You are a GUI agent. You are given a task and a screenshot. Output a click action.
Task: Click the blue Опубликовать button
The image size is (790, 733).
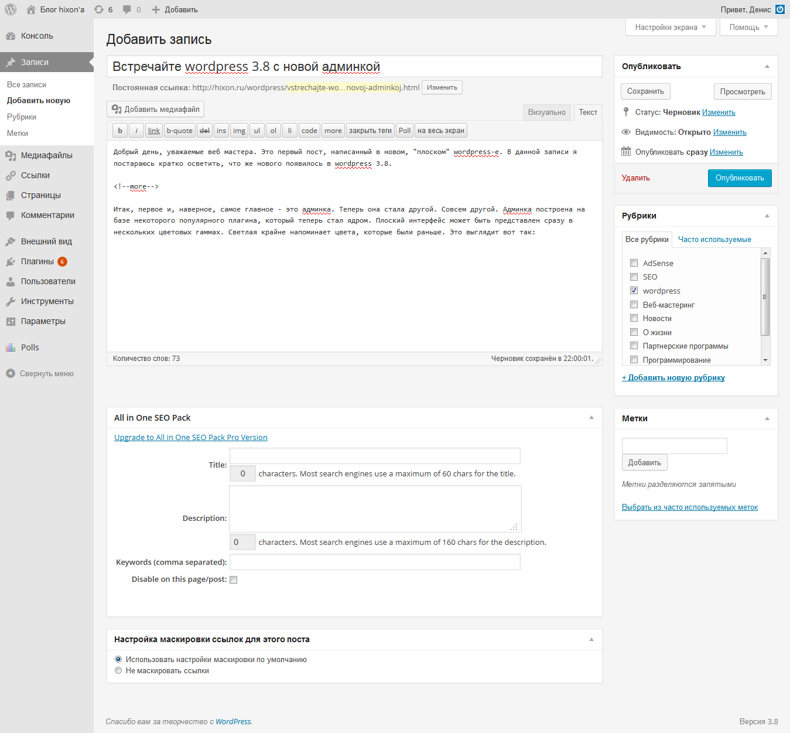click(x=740, y=178)
